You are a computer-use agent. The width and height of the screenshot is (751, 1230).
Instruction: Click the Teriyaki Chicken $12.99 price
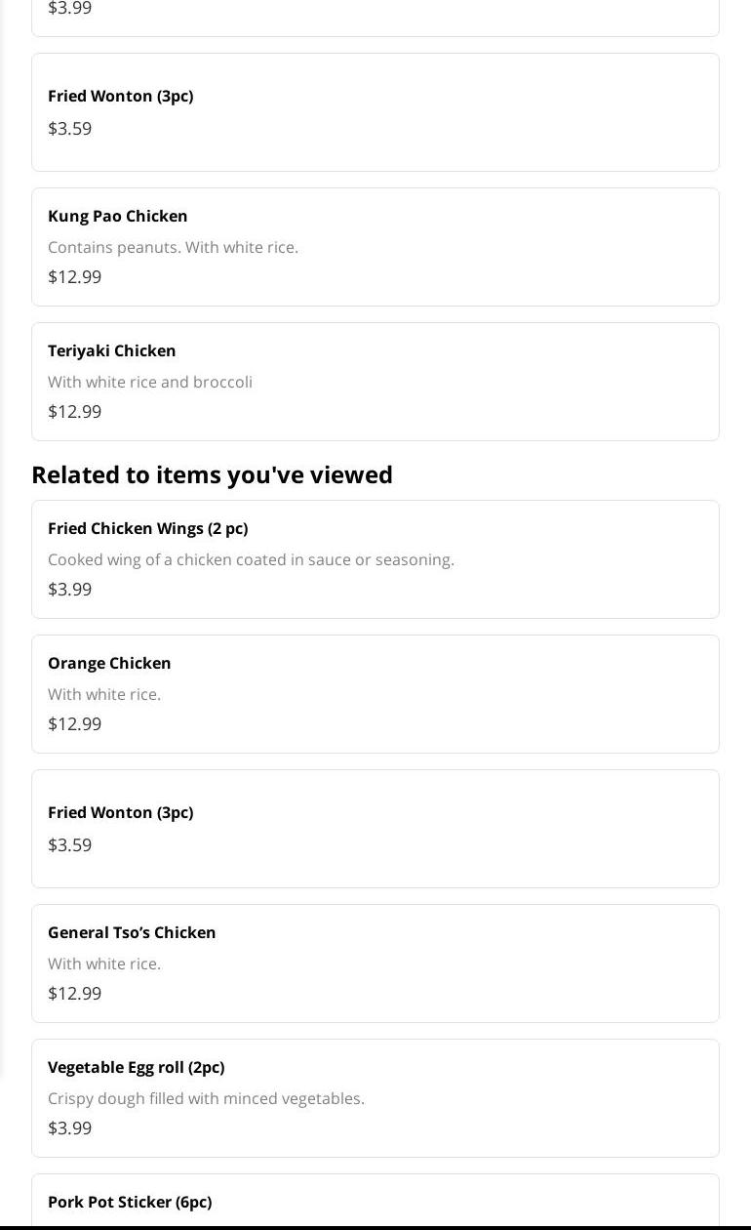pyautogui.click(x=75, y=411)
